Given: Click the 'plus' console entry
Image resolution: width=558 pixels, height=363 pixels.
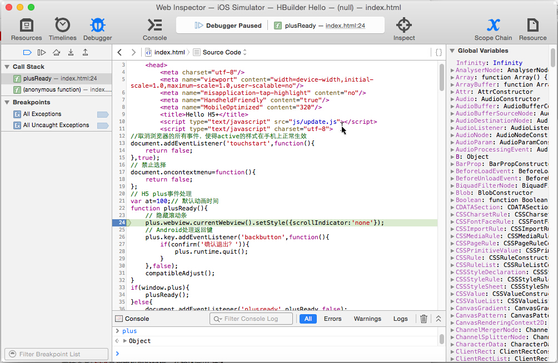Looking at the screenshot, I should [129, 331].
